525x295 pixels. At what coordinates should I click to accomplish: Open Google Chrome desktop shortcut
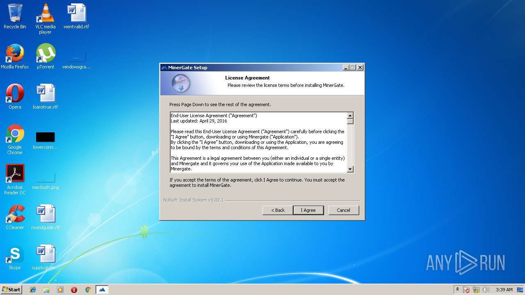15,139
